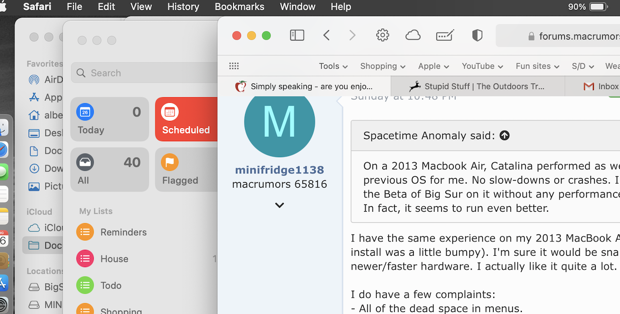This screenshot has width=620, height=314.
Task: Open Safari gear settings icon
Action: (x=383, y=35)
